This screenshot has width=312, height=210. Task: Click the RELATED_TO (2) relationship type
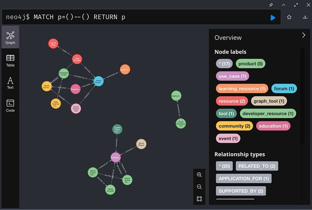click(257, 166)
